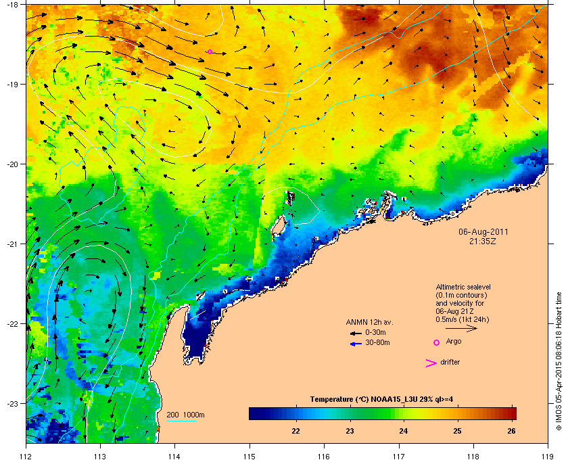Click the longitude axis label 118

pos(473,457)
